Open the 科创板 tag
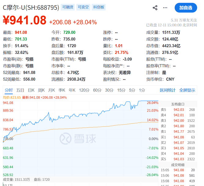The image size is (204, 186). (x=98, y=7)
